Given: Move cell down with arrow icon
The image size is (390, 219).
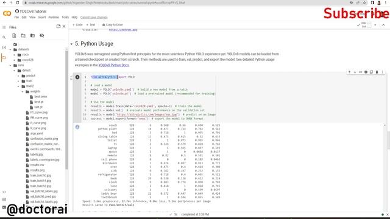Looking at the screenshot, I should (x=355, y=72).
